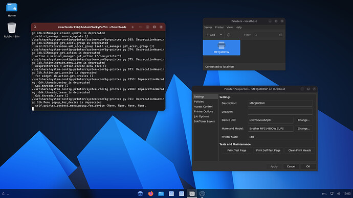The width and height of the screenshot is (353, 198).
Task: Close the Printers - localhost window
Action: (282, 21)
